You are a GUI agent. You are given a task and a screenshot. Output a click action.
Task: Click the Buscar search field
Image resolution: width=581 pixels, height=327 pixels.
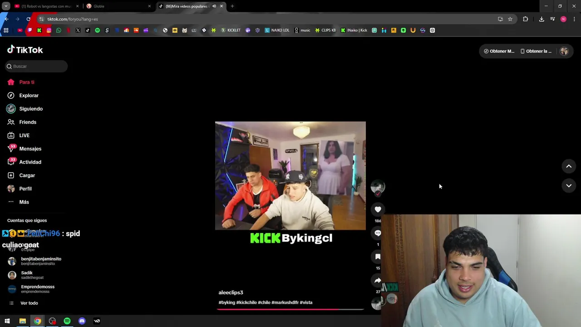pyautogui.click(x=36, y=66)
